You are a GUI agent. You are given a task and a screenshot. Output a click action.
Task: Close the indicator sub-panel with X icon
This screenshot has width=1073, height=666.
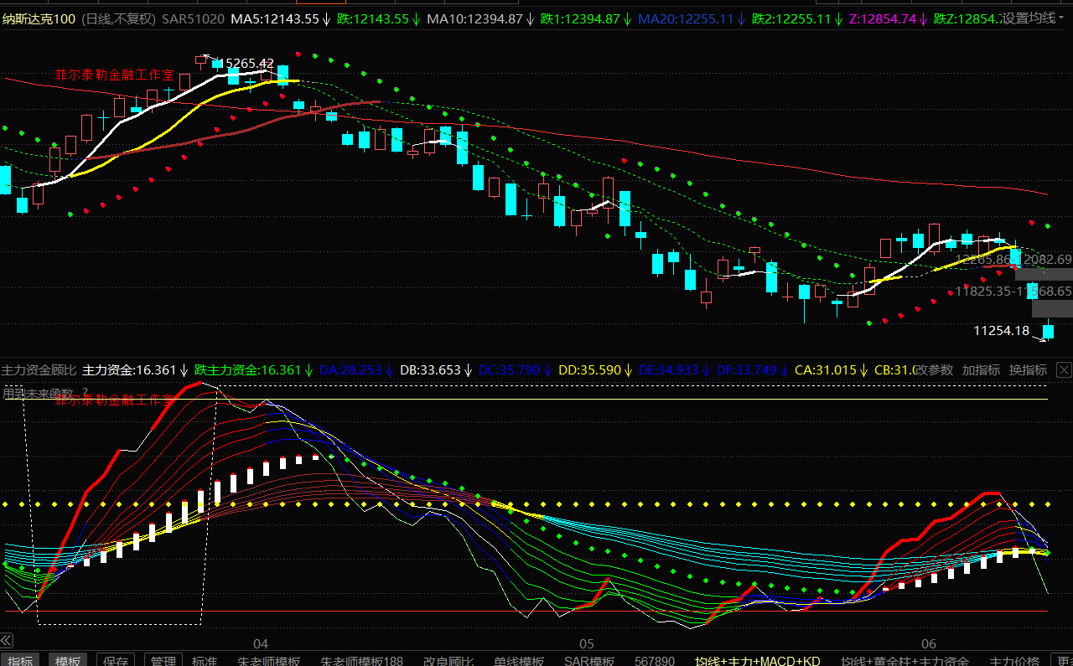tap(1064, 369)
